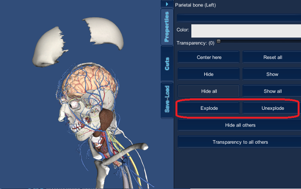The width and height of the screenshot is (301, 189).
Task: Explode the anatomy model
Action: (209, 108)
